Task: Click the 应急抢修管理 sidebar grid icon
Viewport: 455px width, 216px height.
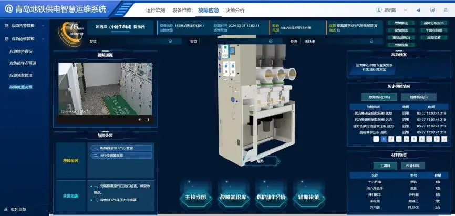Action: pyautogui.click(x=6, y=39)
